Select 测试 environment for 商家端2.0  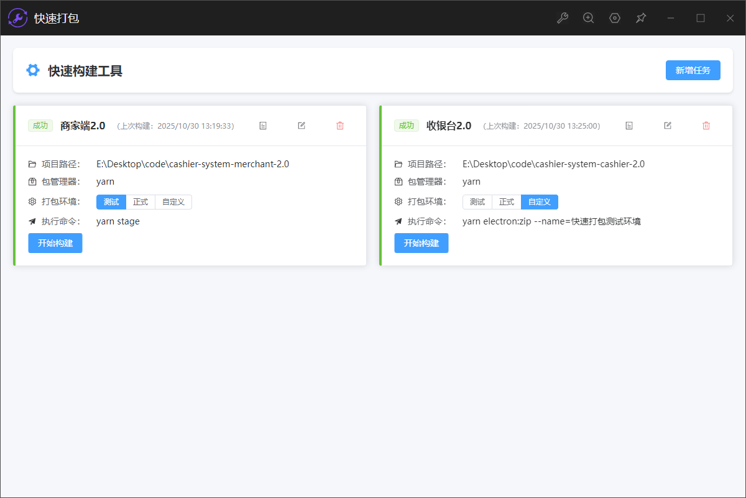tap(111, 202)
